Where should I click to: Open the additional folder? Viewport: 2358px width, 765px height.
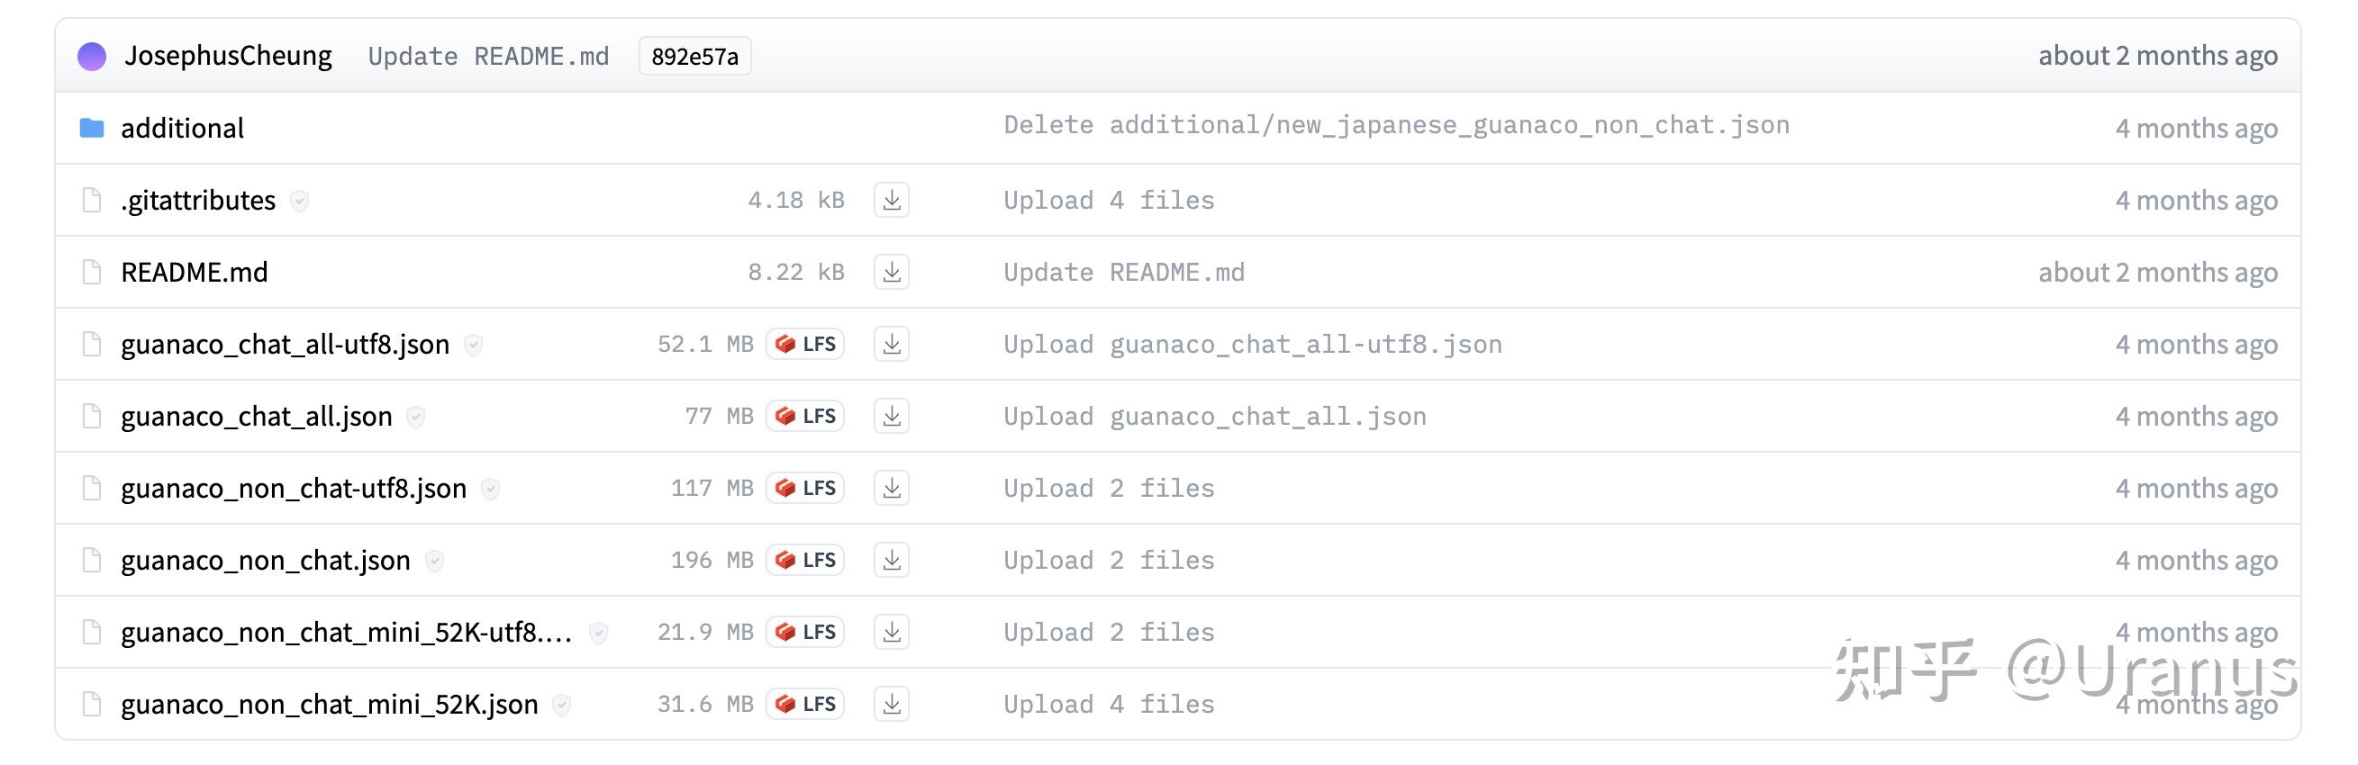click(x=182, y=128)
